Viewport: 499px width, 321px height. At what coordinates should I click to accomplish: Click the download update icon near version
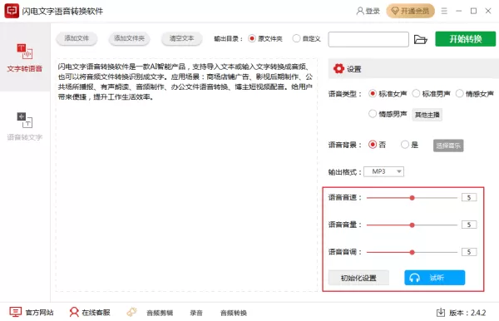click(441, 313)
